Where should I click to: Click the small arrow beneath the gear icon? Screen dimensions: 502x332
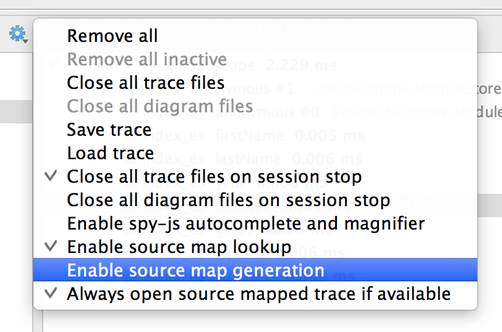[25, 41]
